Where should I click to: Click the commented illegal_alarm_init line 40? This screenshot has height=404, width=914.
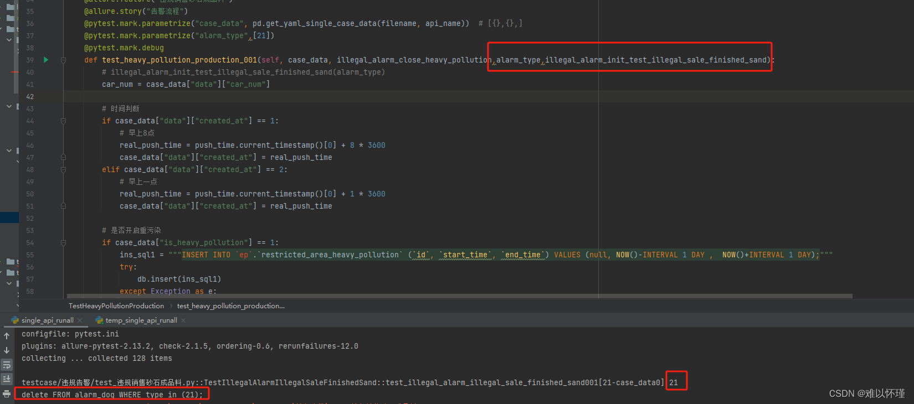[x=244, y=72]
